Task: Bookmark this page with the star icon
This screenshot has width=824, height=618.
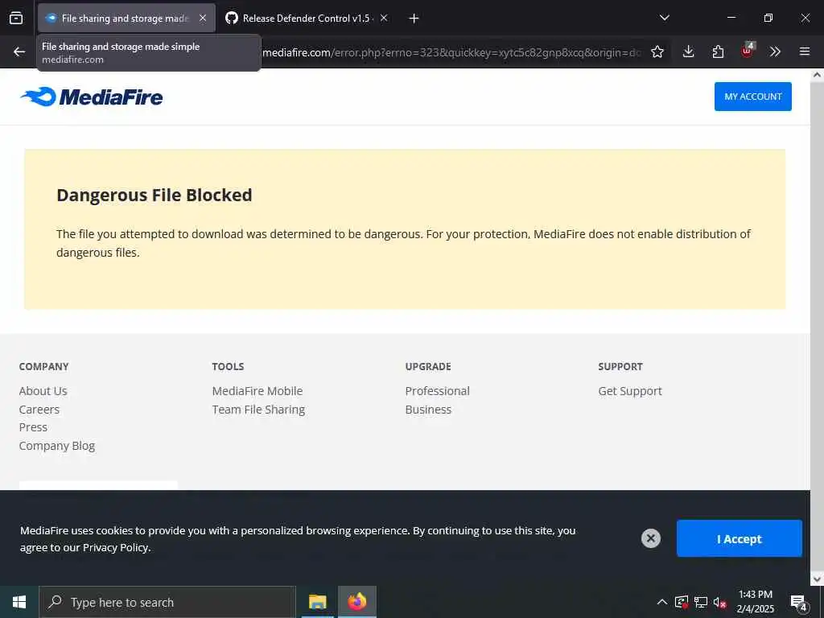Action: 657,51
